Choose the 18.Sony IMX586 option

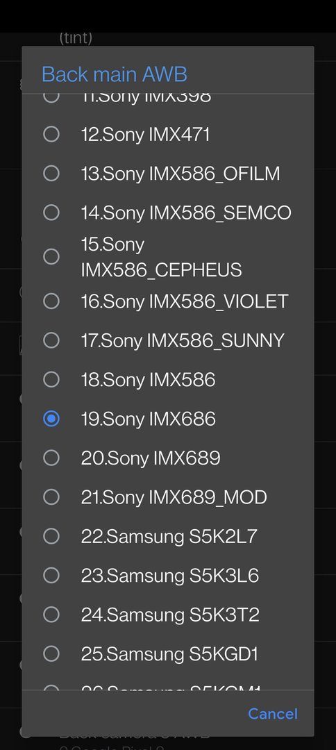168,380
